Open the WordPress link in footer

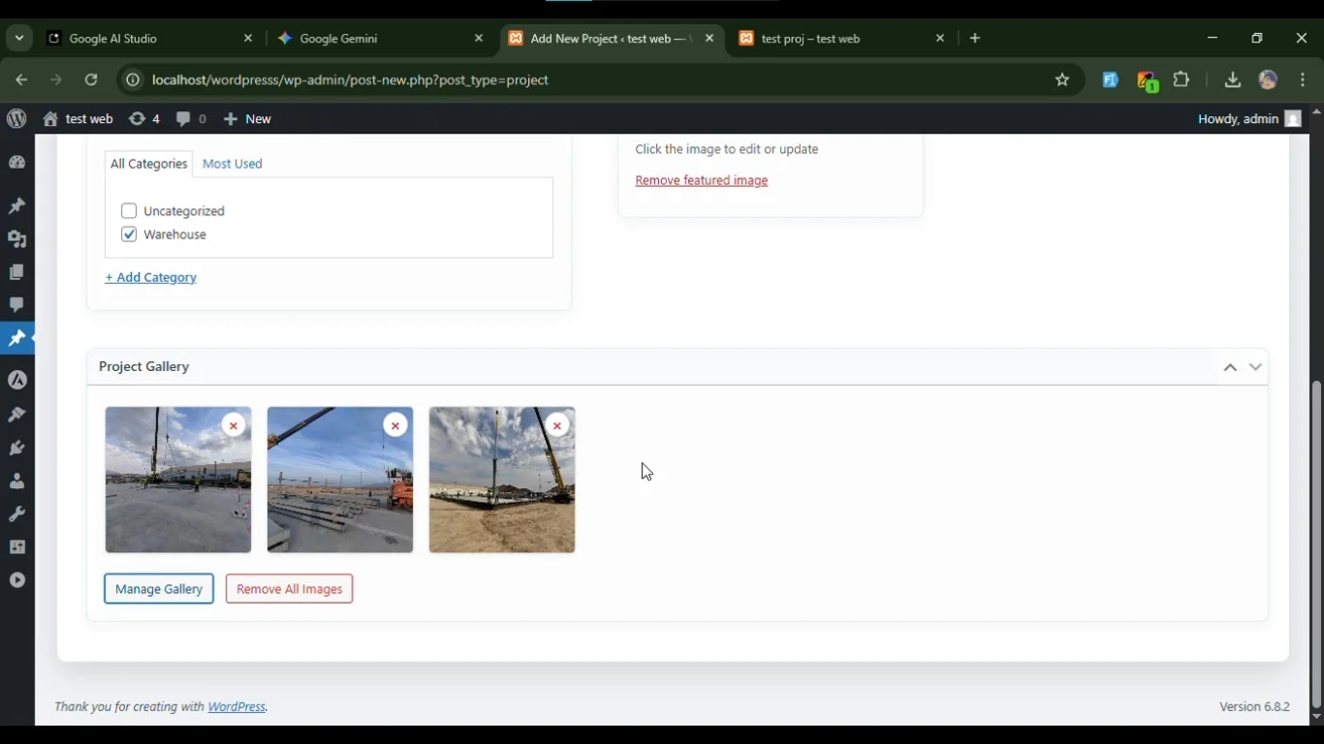[x=237, y=707]
